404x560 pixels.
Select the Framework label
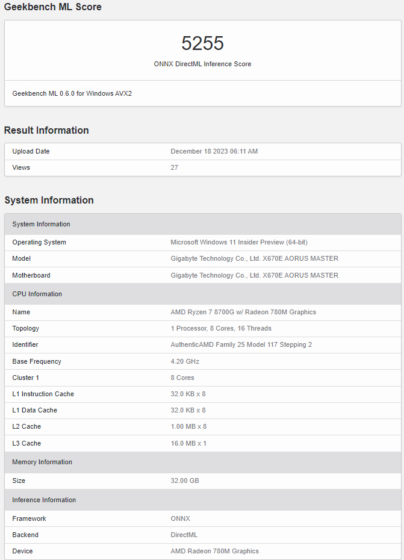click(x=30, y=518)
